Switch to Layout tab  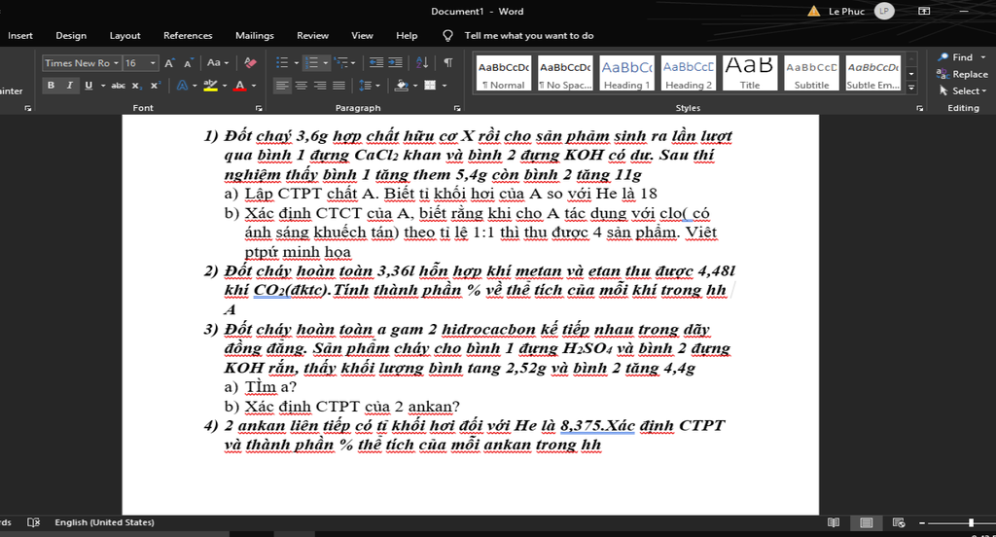(x=125, y=36)
